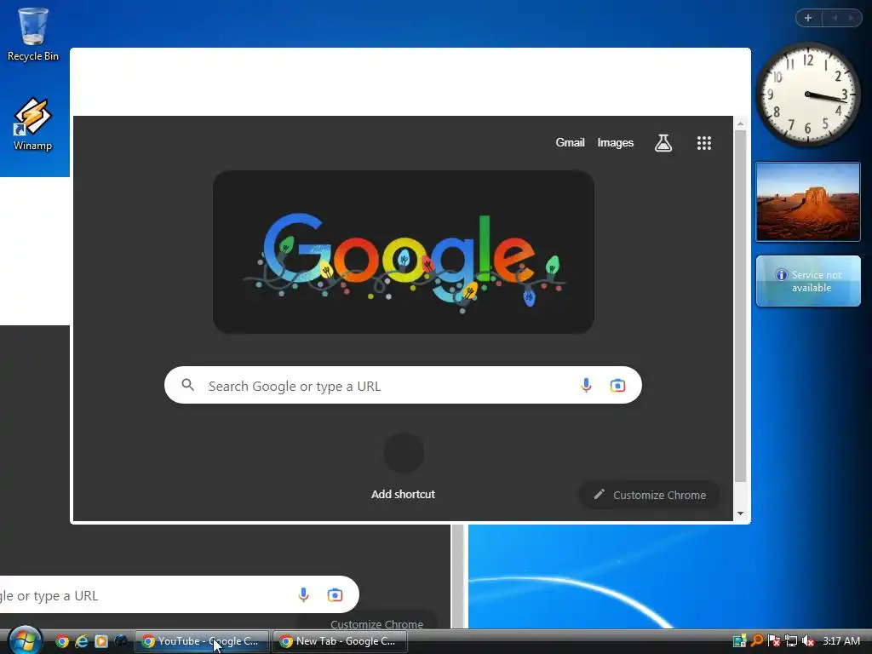Screen dimensions: 872x654
Task: Launch Chrome from Quick Launch bar
Action: coord(62,641)
